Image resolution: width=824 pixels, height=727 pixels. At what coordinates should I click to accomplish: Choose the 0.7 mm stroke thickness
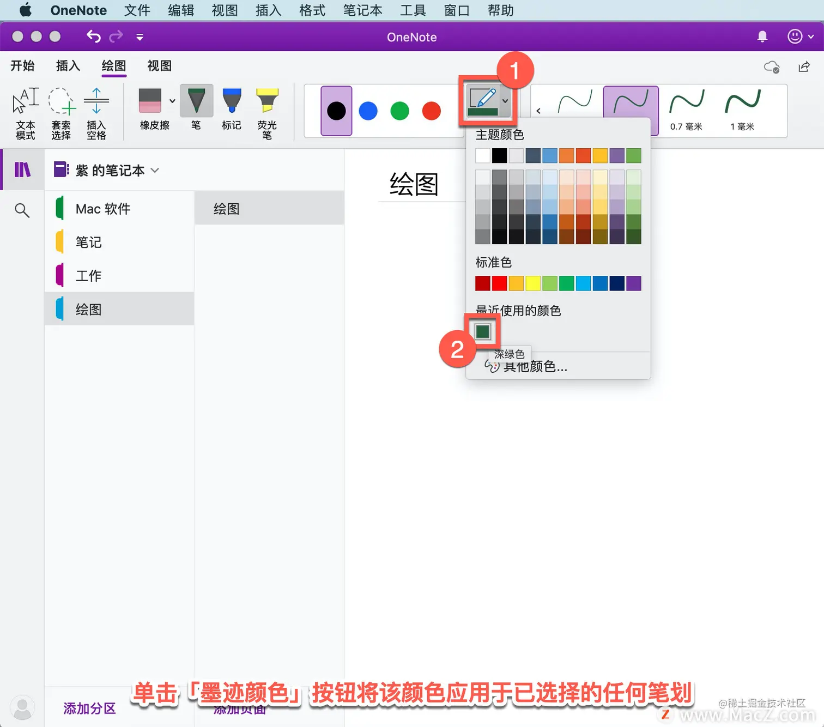[x=687, y=110]
